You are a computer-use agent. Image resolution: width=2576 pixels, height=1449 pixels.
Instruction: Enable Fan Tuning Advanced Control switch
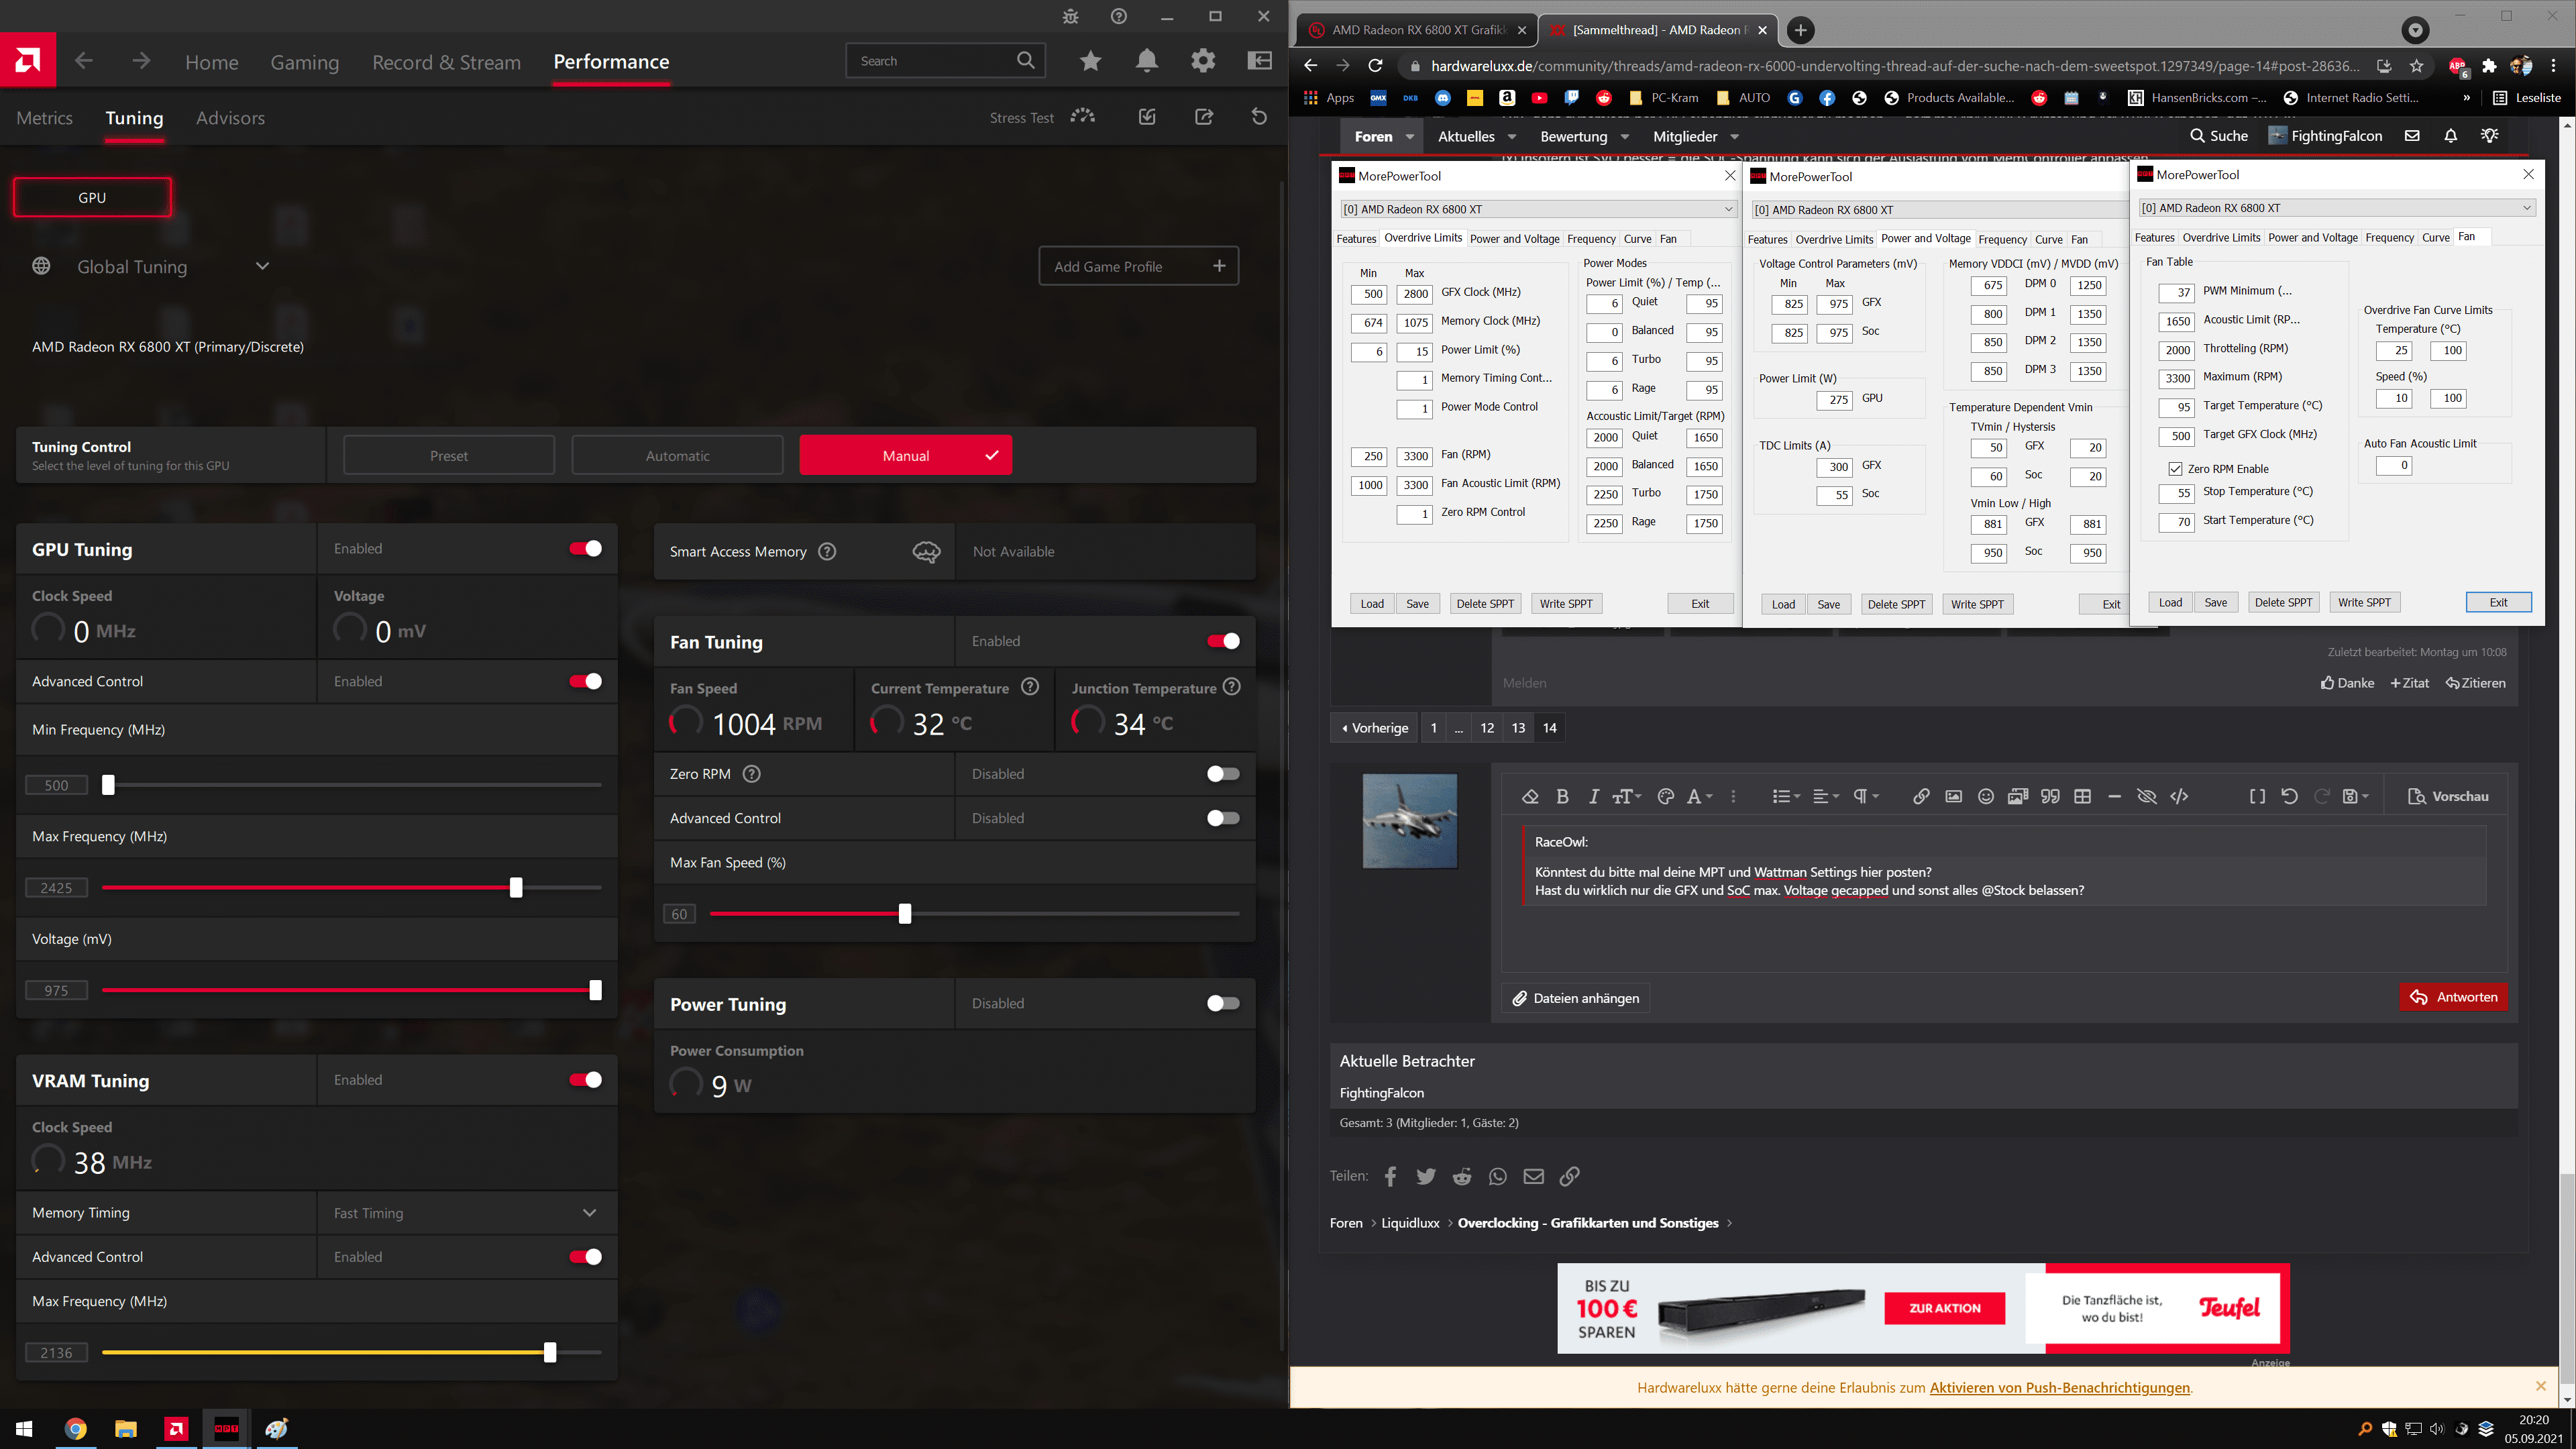pyautogui.click(x=1223, y=818)
